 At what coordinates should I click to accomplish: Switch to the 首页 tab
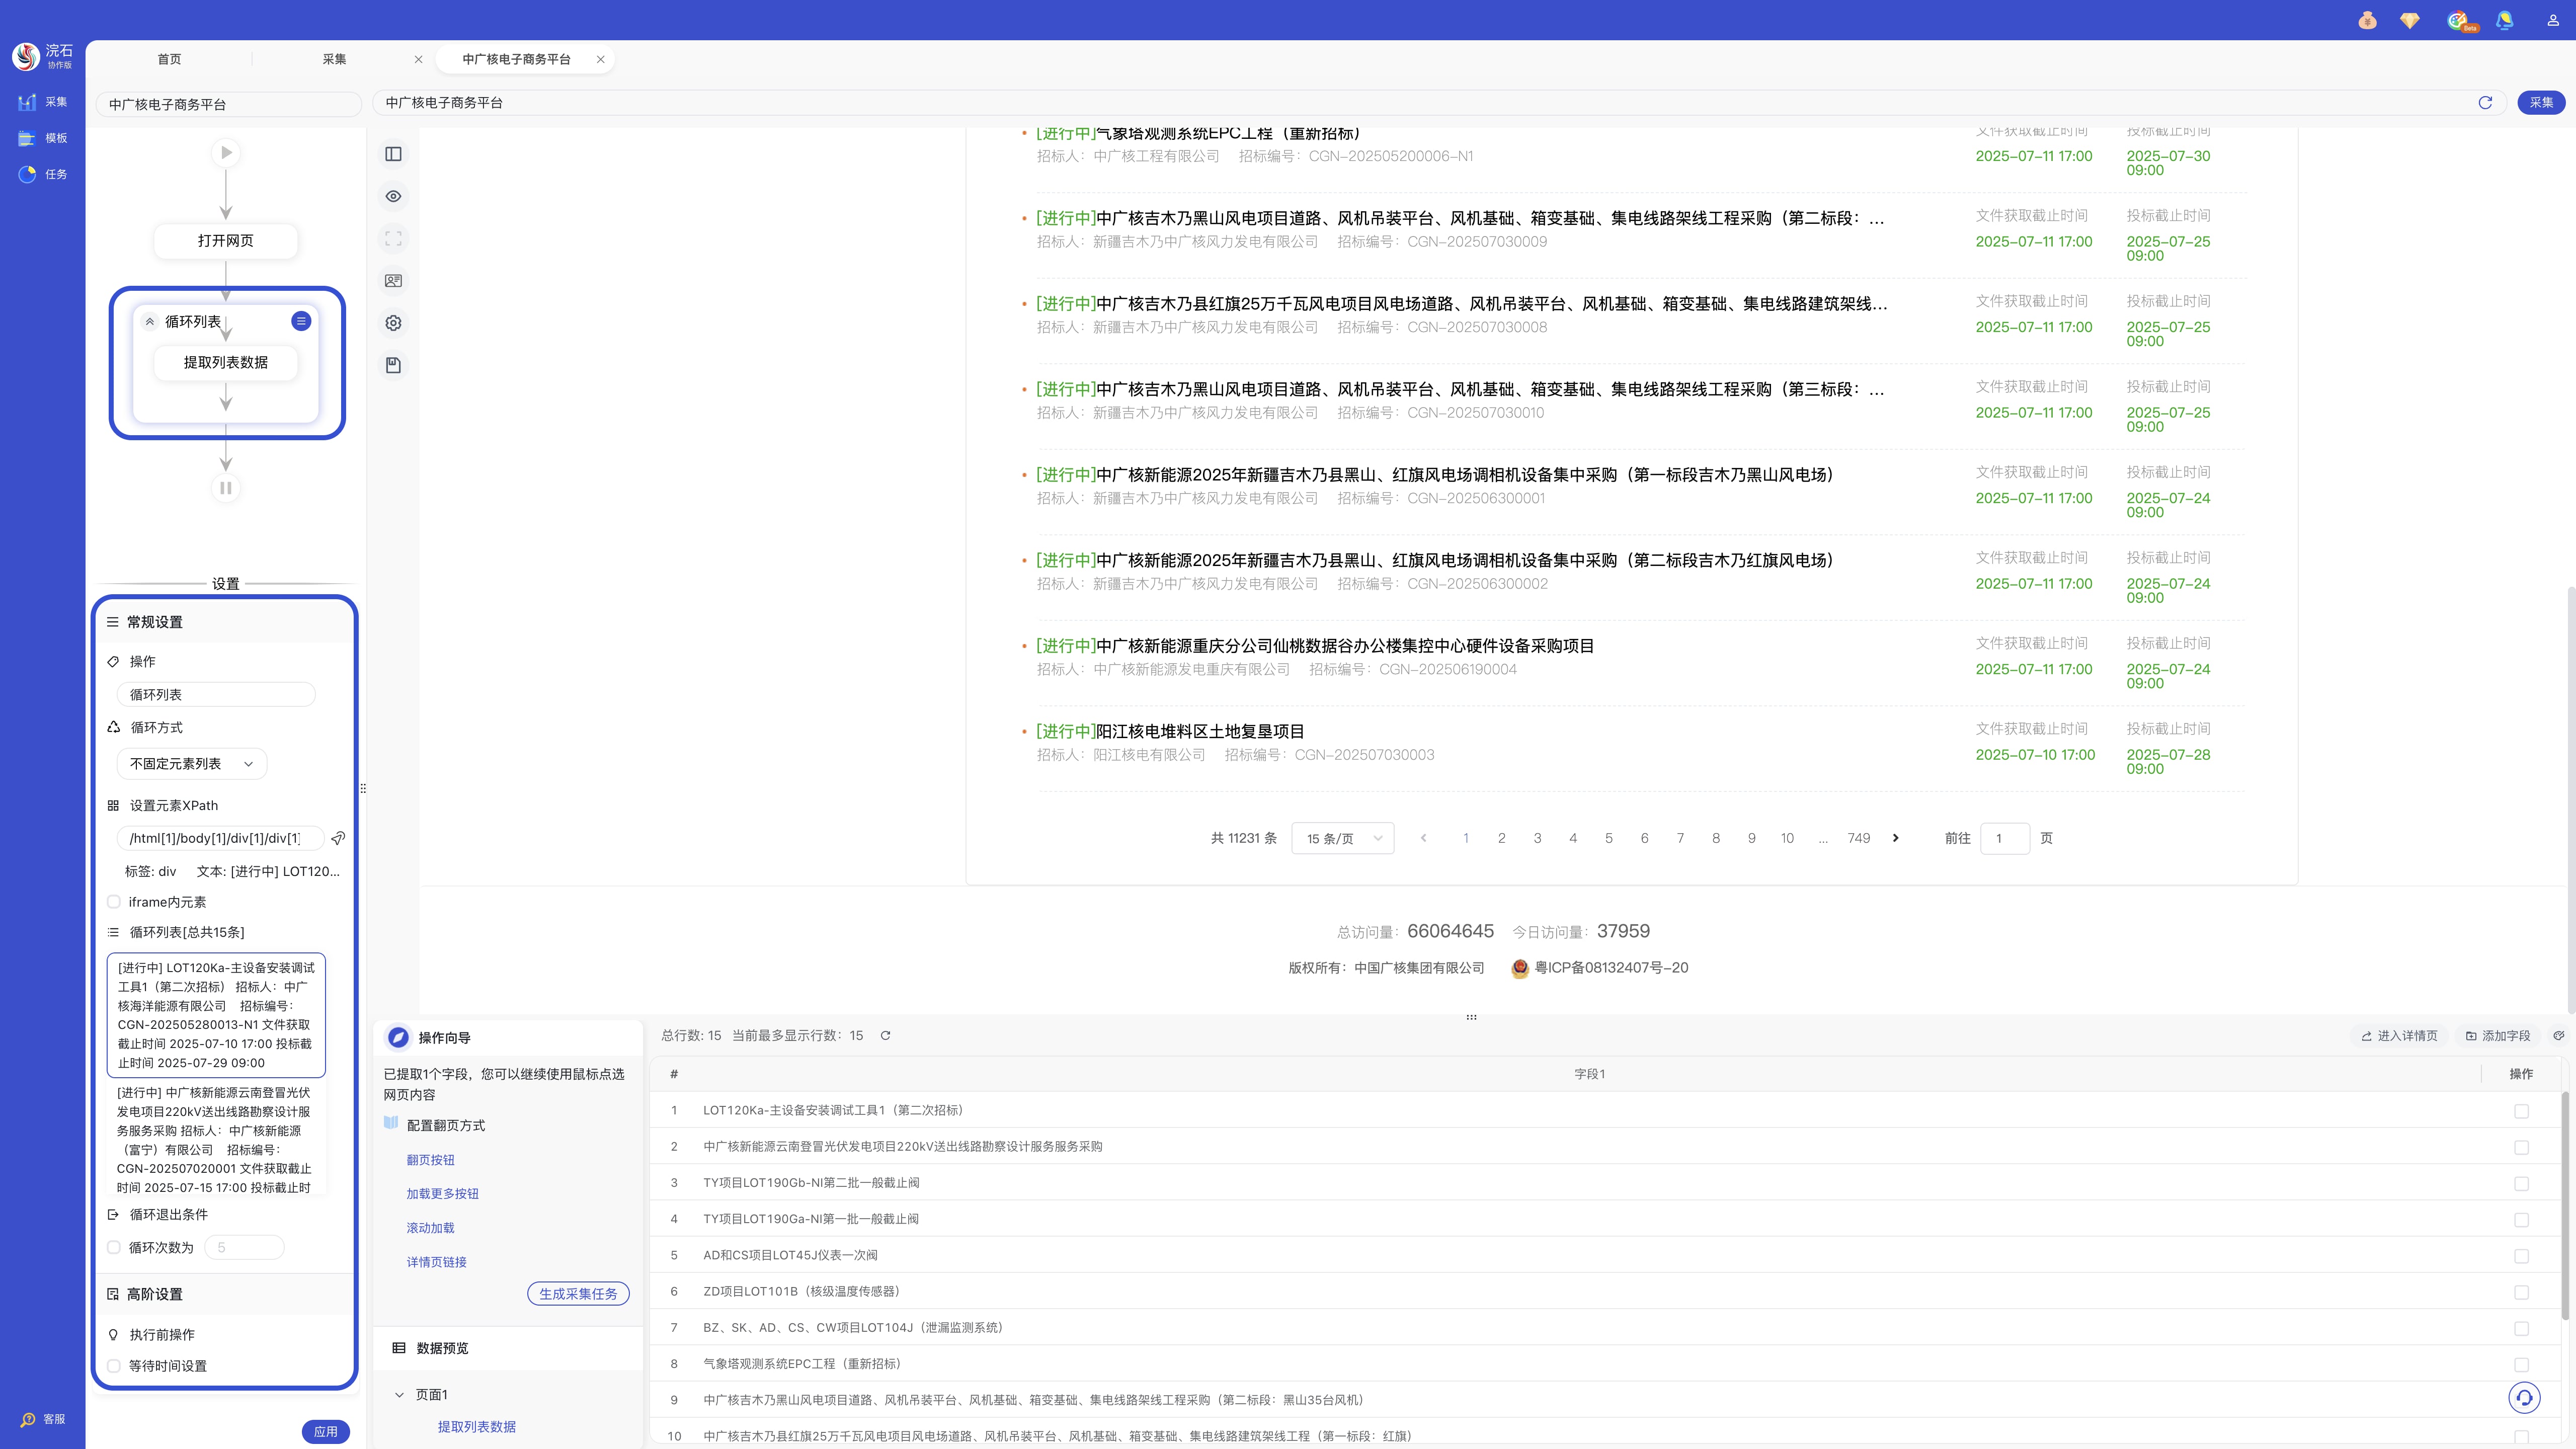point(169,59)
